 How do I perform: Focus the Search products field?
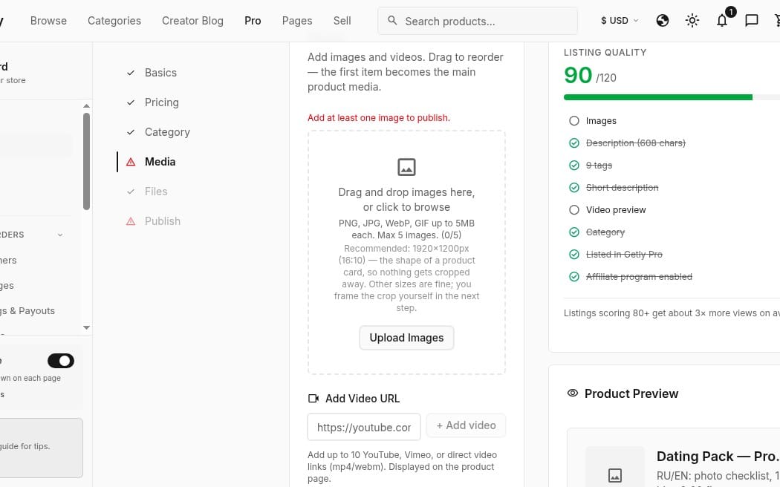478,21
